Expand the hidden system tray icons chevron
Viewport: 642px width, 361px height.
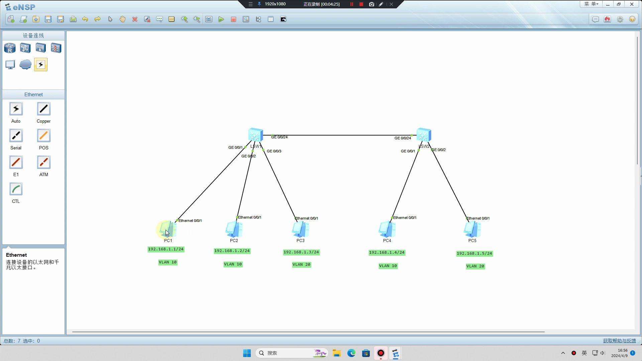563,353
